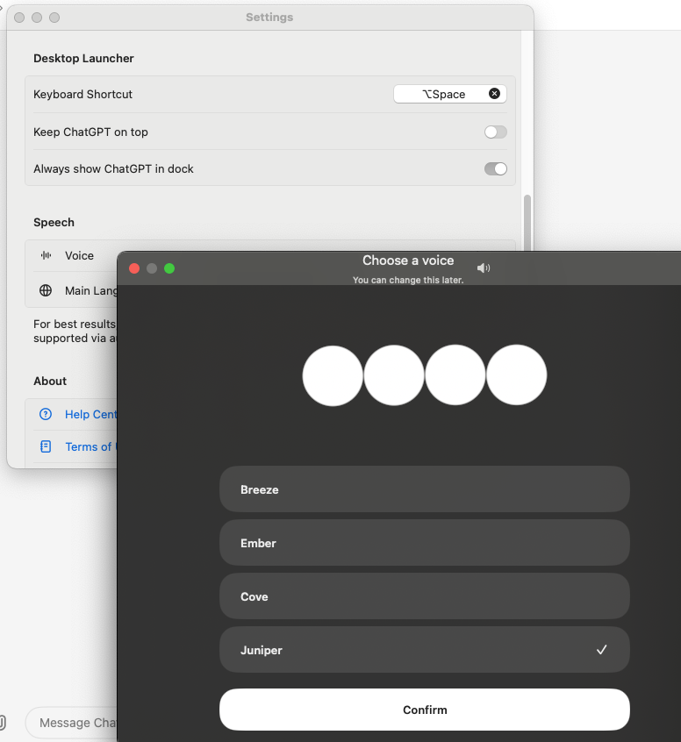Select the Ember voice option
This screenshot has width=681, height=742.
point(425,543)
